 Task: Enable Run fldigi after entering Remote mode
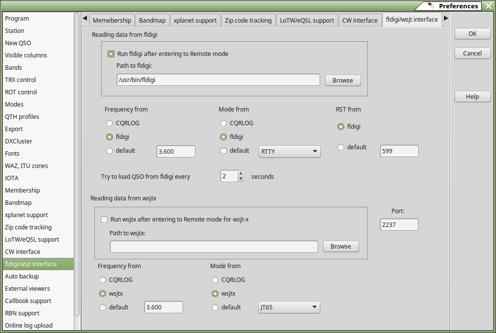pos(111,54)
